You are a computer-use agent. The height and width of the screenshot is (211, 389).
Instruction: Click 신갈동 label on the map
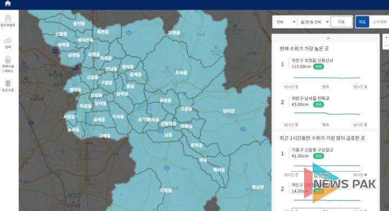click(93, 77)
